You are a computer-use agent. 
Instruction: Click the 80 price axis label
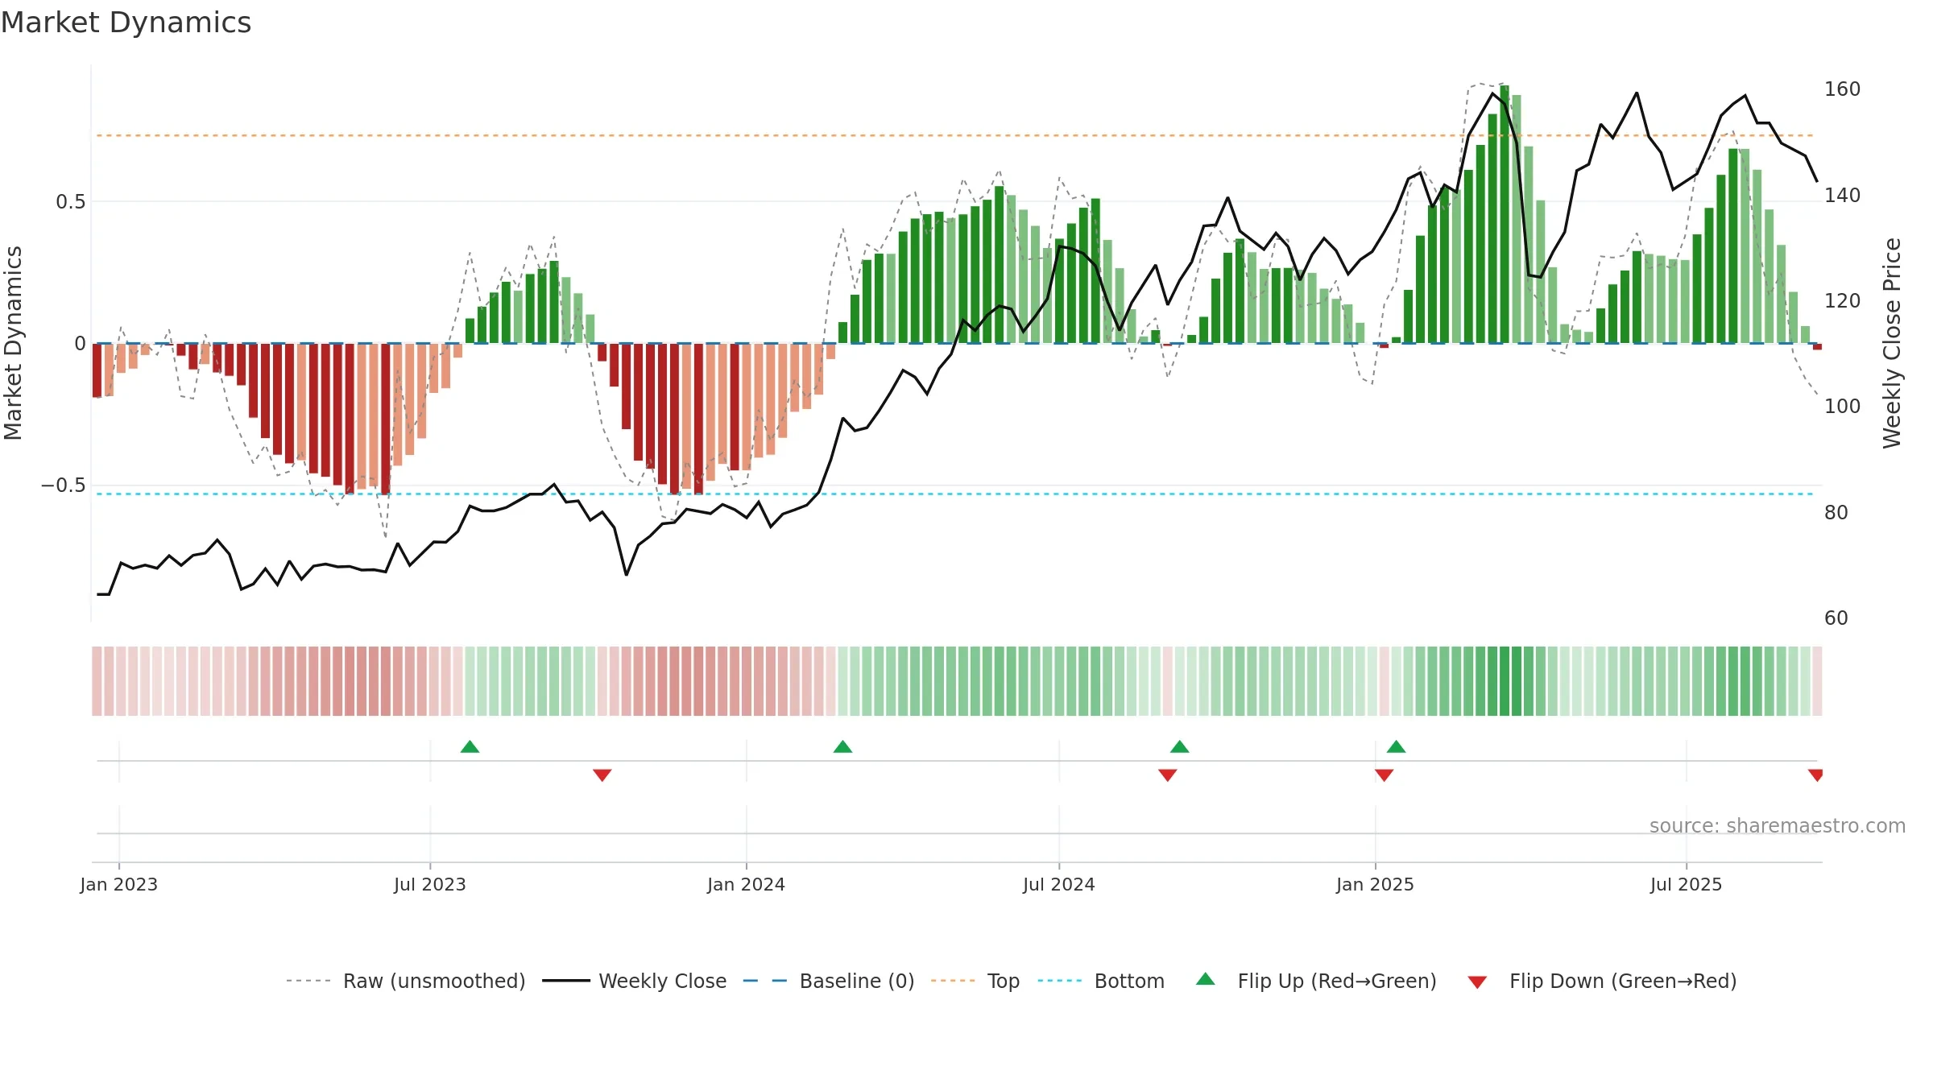click(x=1836, y=513)
